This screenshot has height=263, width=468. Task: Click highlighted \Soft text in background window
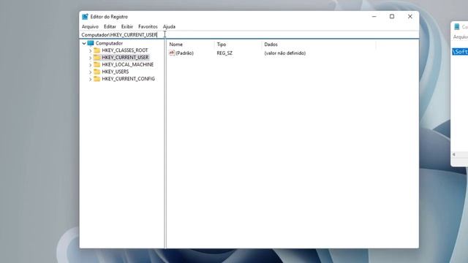pyautogui.click(x=460, y=52)
